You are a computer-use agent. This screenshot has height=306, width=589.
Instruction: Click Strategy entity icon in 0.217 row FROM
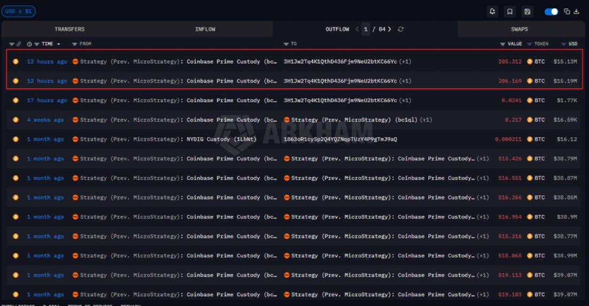[75, 120]
